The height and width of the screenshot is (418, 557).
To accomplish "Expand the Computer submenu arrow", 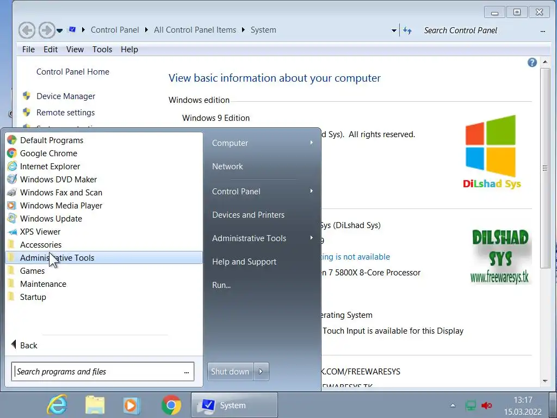I will point(312,143).
